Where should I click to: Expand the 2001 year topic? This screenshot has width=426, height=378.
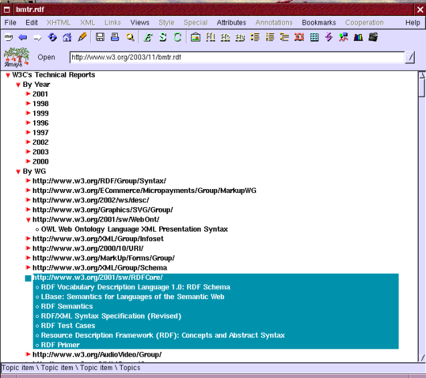point(28,94)
